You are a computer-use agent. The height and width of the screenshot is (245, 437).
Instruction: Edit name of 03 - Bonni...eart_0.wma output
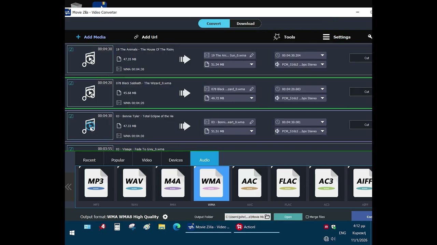[x=252, y=122]
